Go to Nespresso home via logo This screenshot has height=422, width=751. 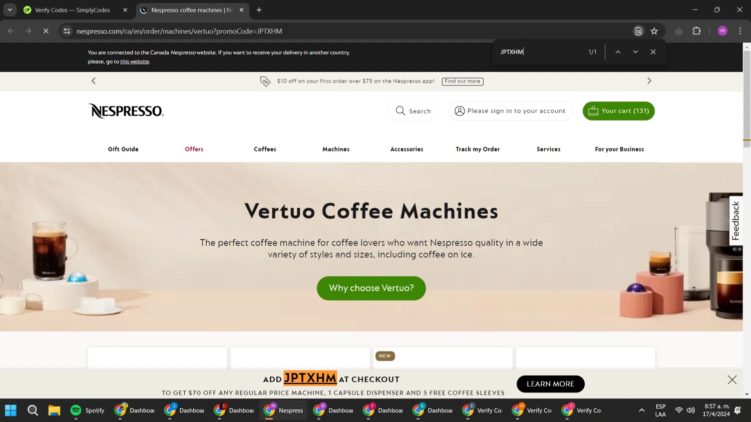click(126, 110)
